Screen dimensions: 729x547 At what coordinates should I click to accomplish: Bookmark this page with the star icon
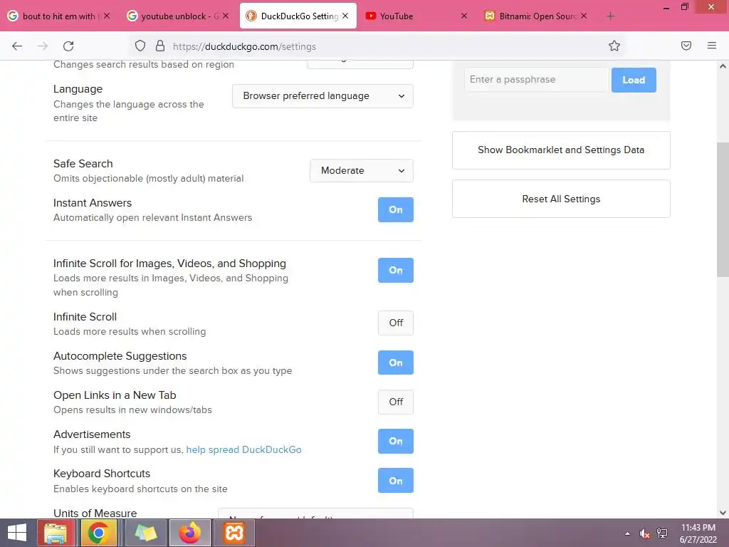point(614,46)
